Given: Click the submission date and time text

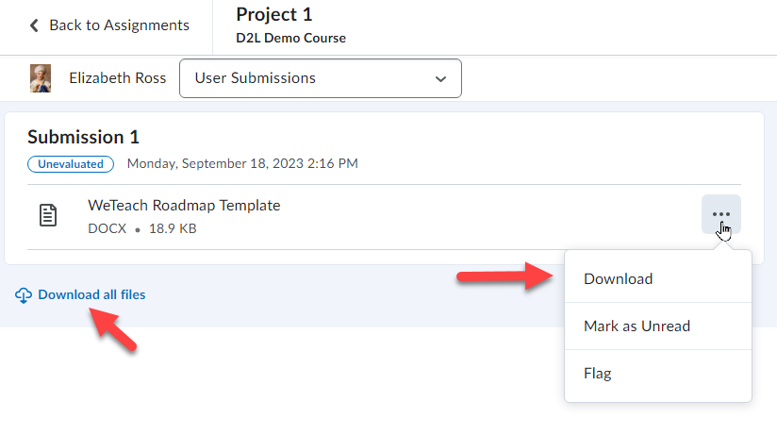Looking at the screenshot, I should pyautogui.click(x=242, y=164).
